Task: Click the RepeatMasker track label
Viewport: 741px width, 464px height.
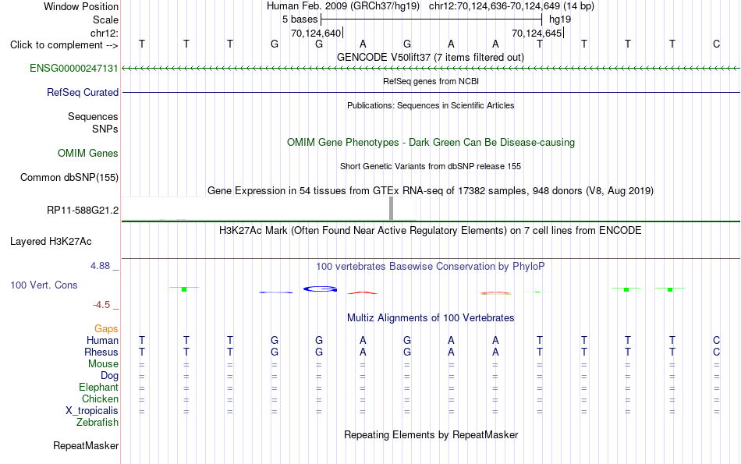Action: tap(86, 445)
